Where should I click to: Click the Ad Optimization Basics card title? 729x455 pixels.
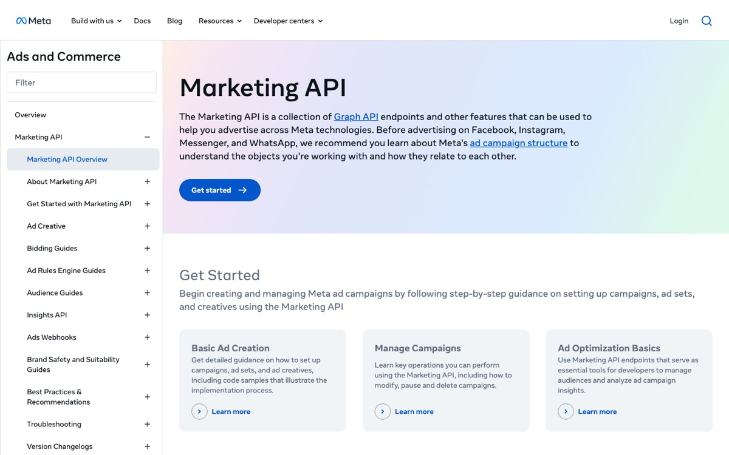coord(609,348)
